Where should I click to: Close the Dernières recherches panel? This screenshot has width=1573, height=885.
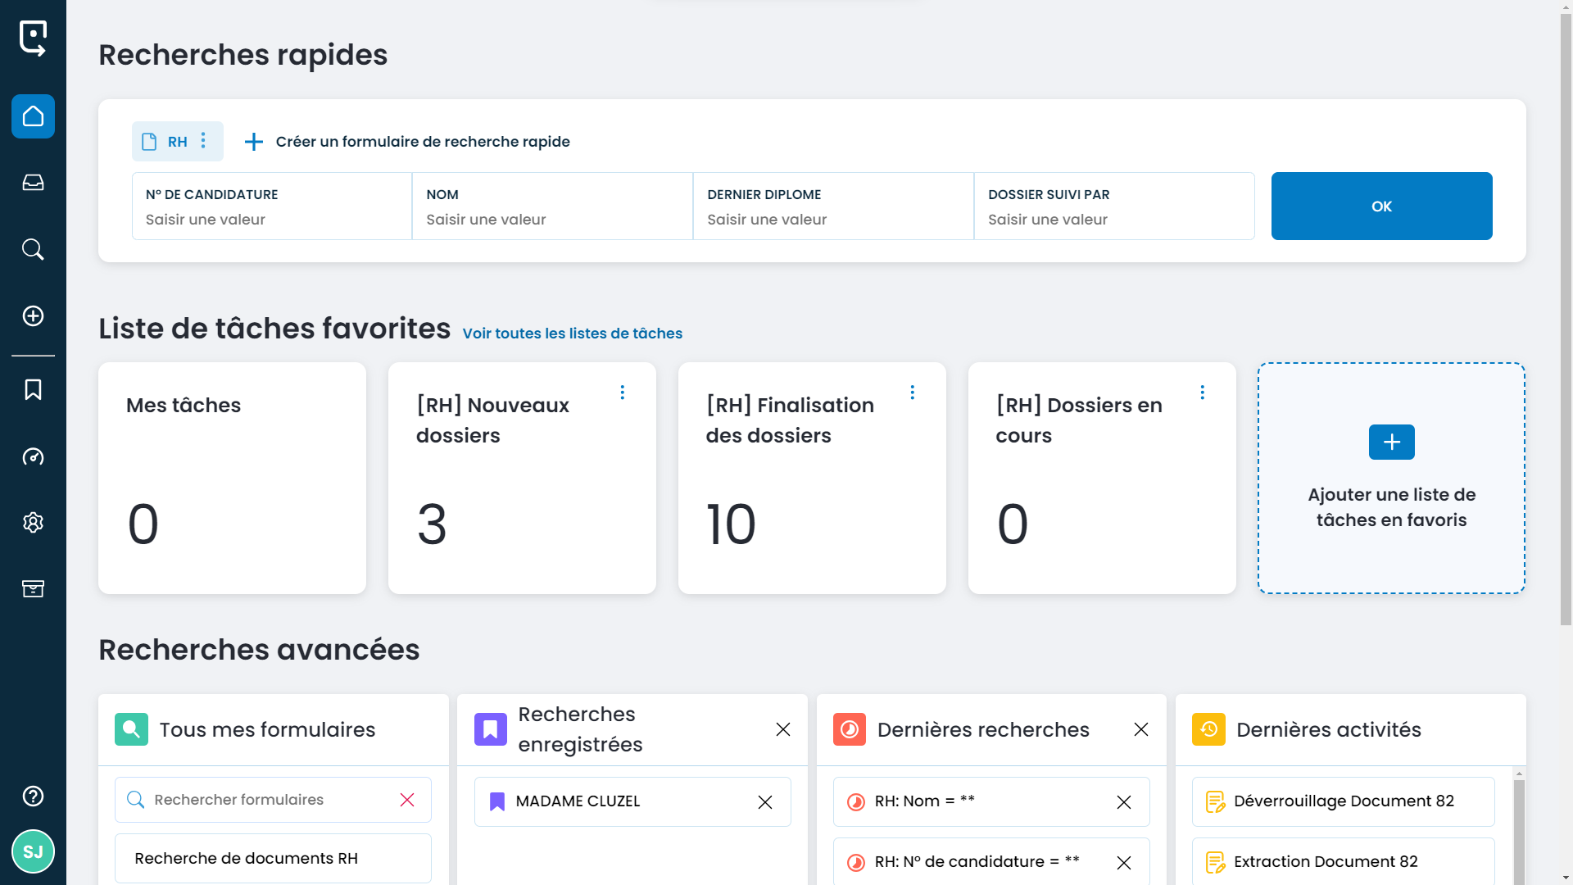[1141, 729]
